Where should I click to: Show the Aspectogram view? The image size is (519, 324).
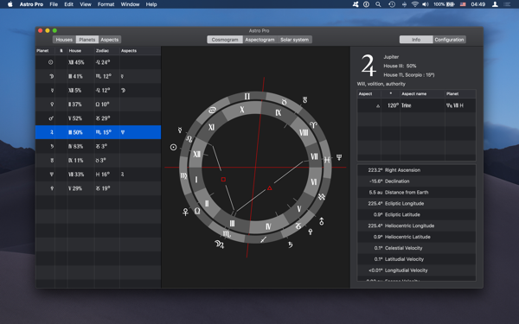pyautogui.click(x=259, y=40)
